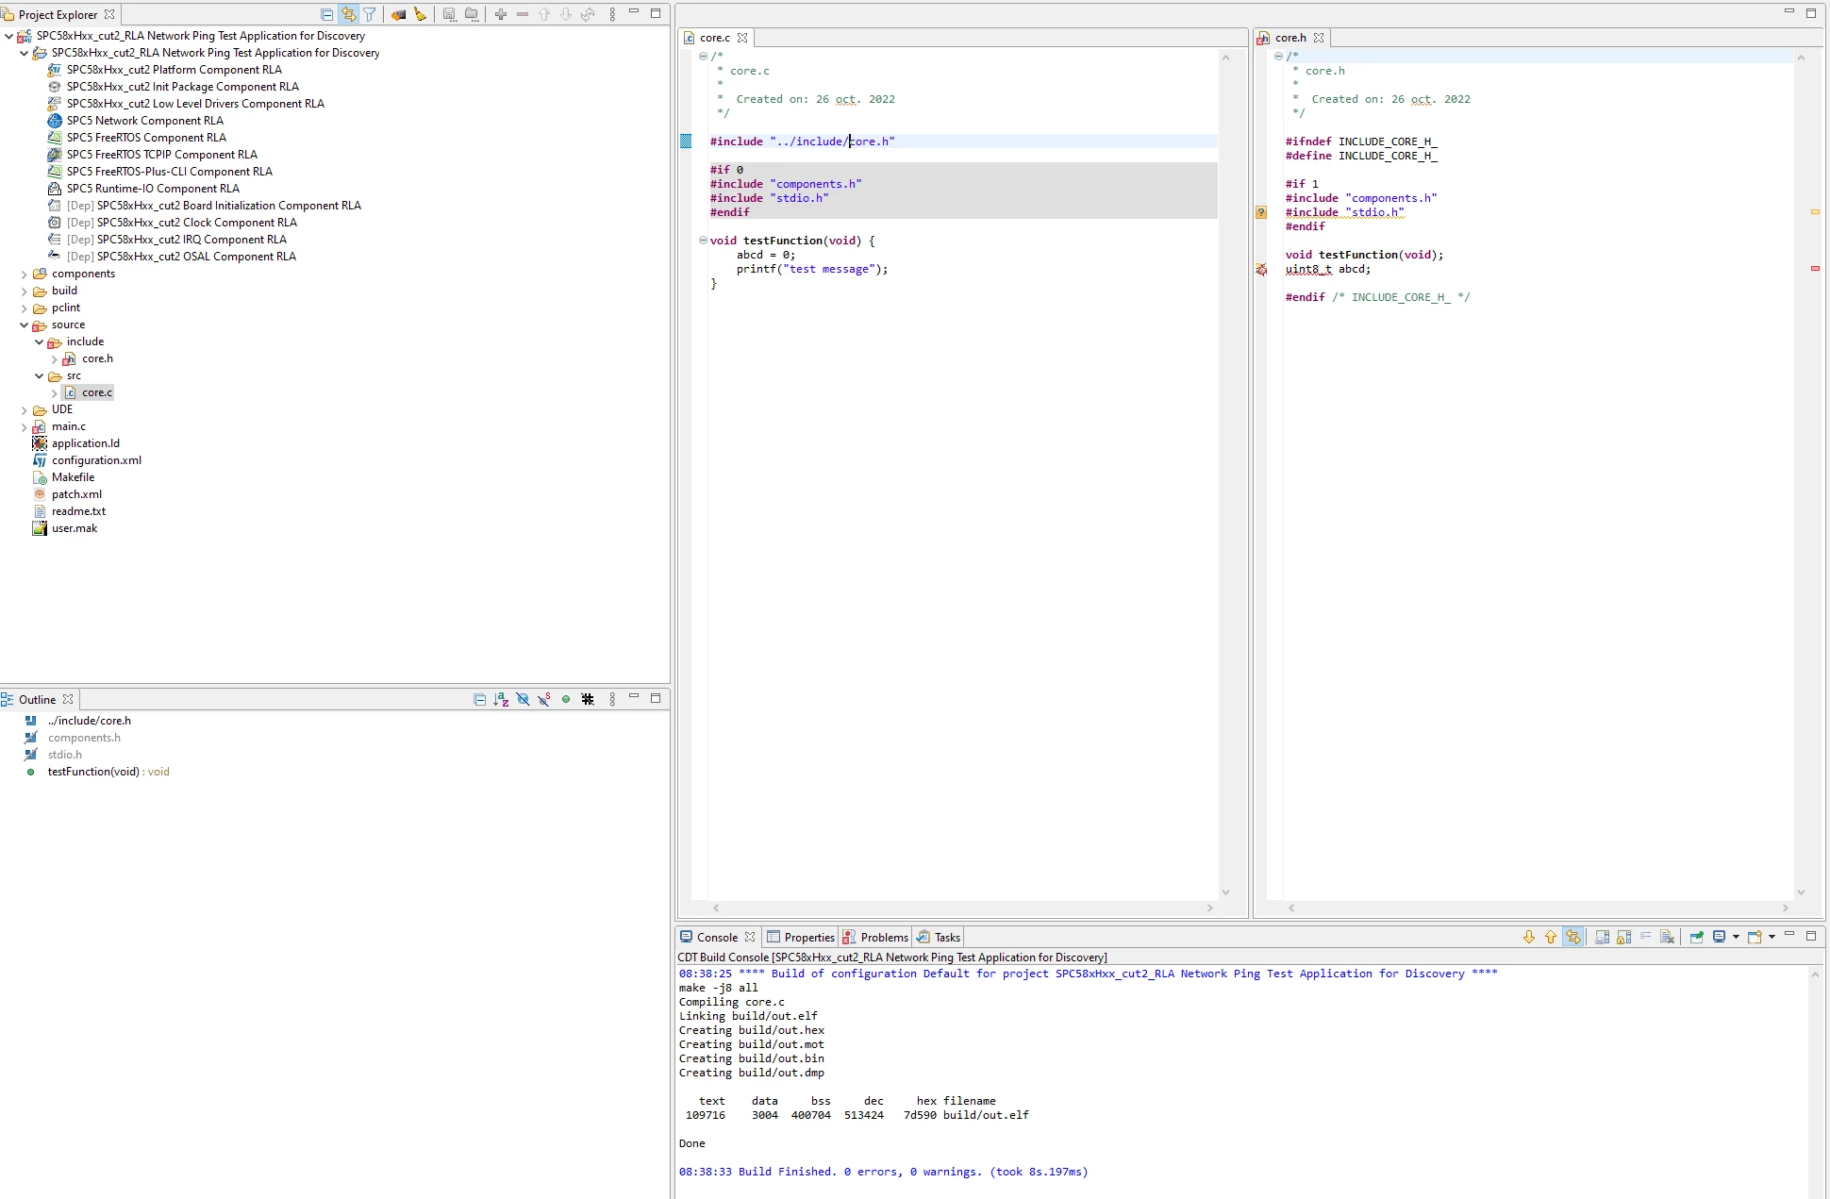
Task: Select application.ld in Project Explorer
Action: 85,443
